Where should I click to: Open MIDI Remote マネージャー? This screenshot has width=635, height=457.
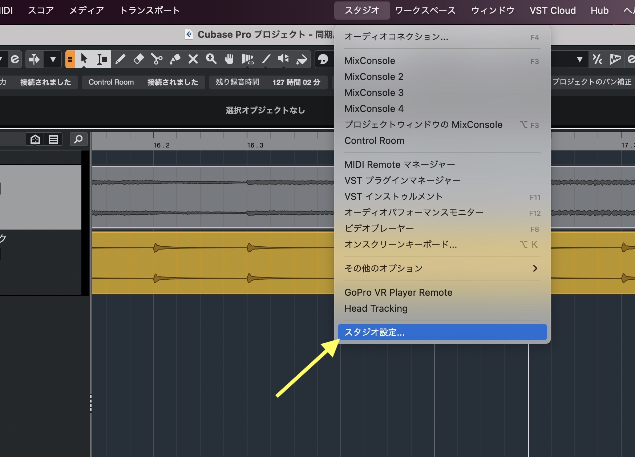point(442,165)
